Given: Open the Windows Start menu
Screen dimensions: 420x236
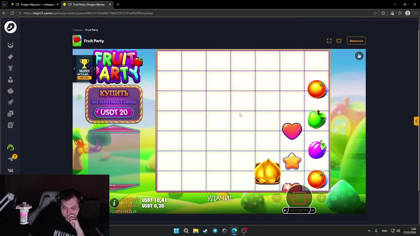Looking at the screenshot, I should tap(176, 231).
